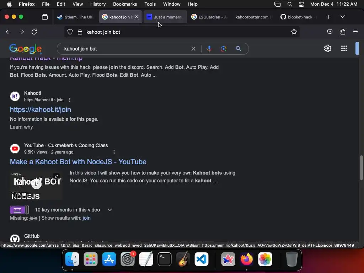Open the Bookmarks menu
This screenshot has width=364, height=273.
pyautogui.click(x=125, y=4)
